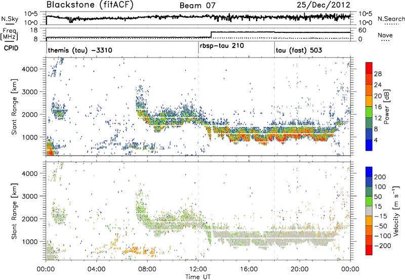Pick the grey -15 to 15 Velocity colorbar segment

coord(369,211)
